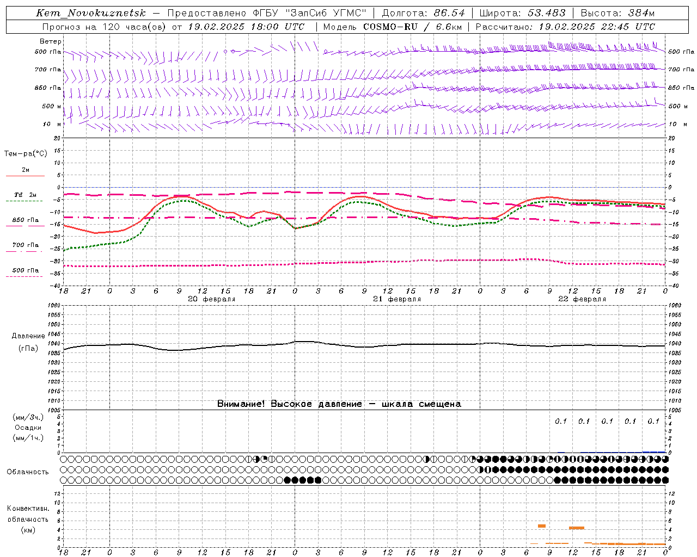Screen dimensions: 697x557
Task: Select the text Предоставлено ФГБУ "ЗапСиб УГМС"
Action: coord(267,13)
